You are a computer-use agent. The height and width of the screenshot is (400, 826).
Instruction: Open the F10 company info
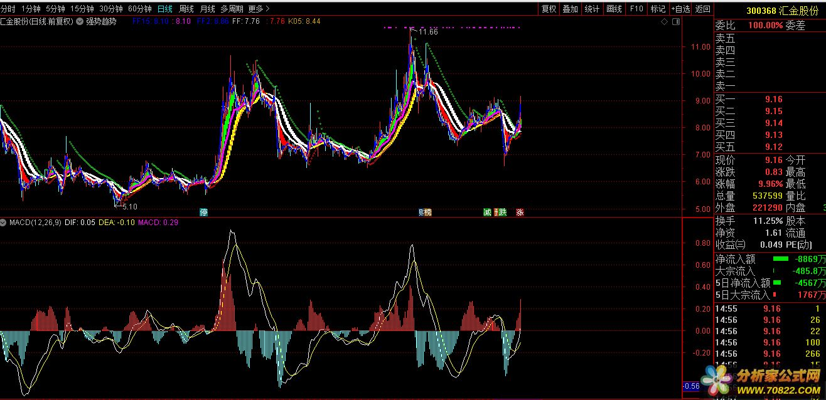(636, 9)
